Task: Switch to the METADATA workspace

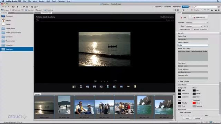Action: [177, 7]
